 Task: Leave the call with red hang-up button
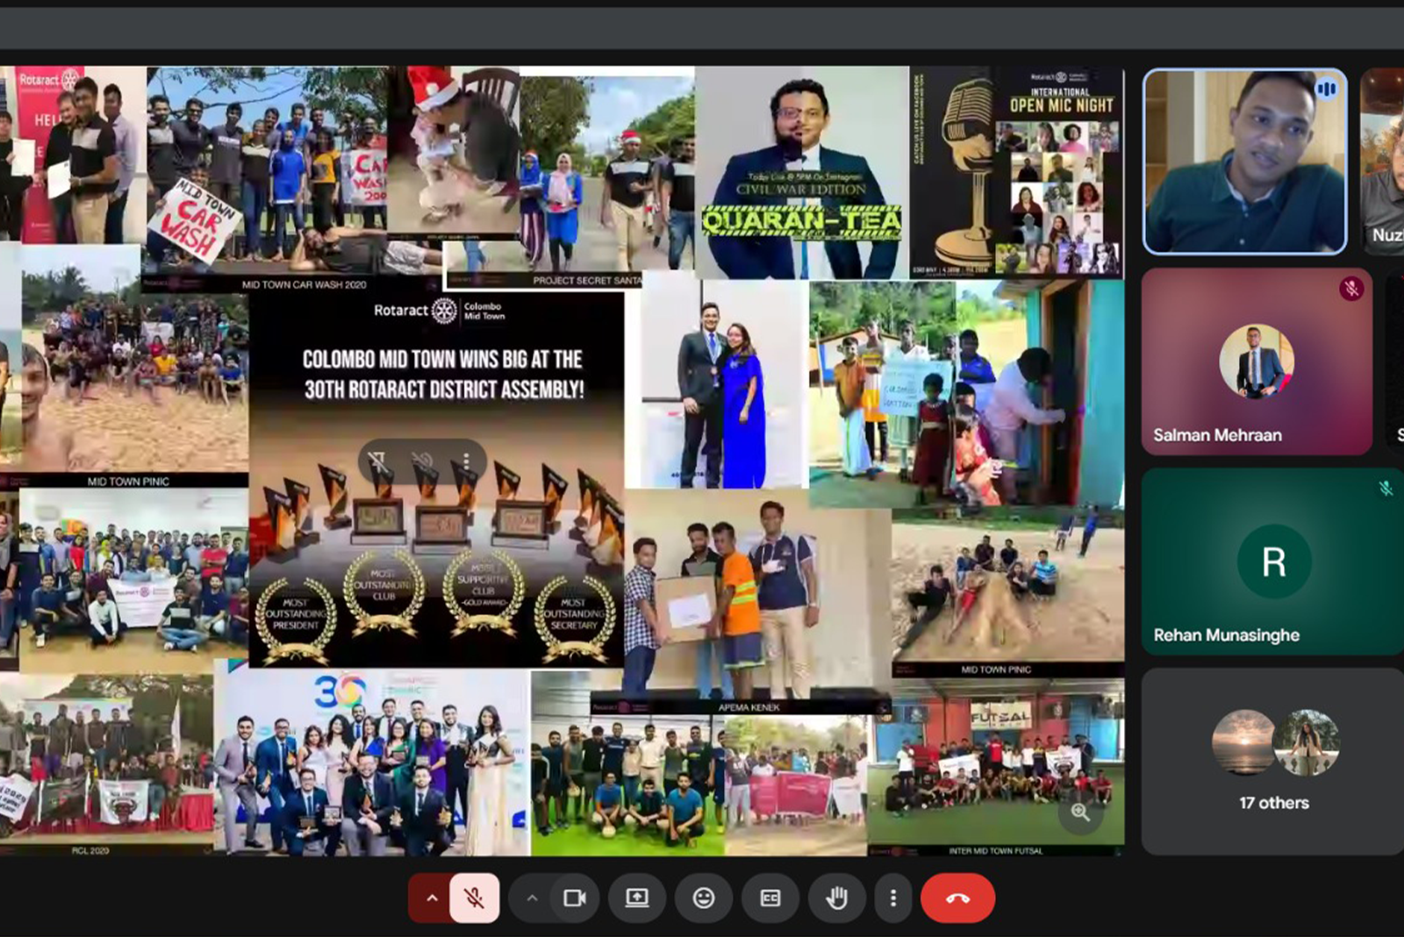[957, 898]
